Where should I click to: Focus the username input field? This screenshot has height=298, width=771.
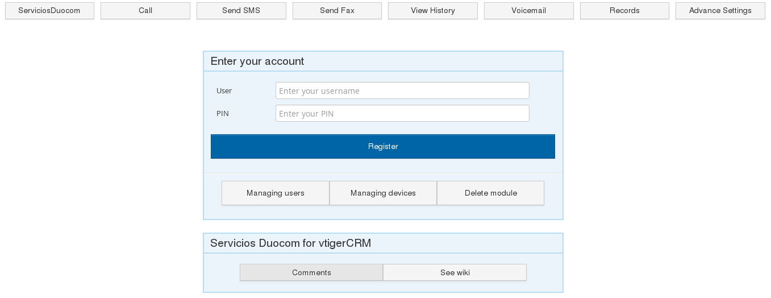pos(402,91)
